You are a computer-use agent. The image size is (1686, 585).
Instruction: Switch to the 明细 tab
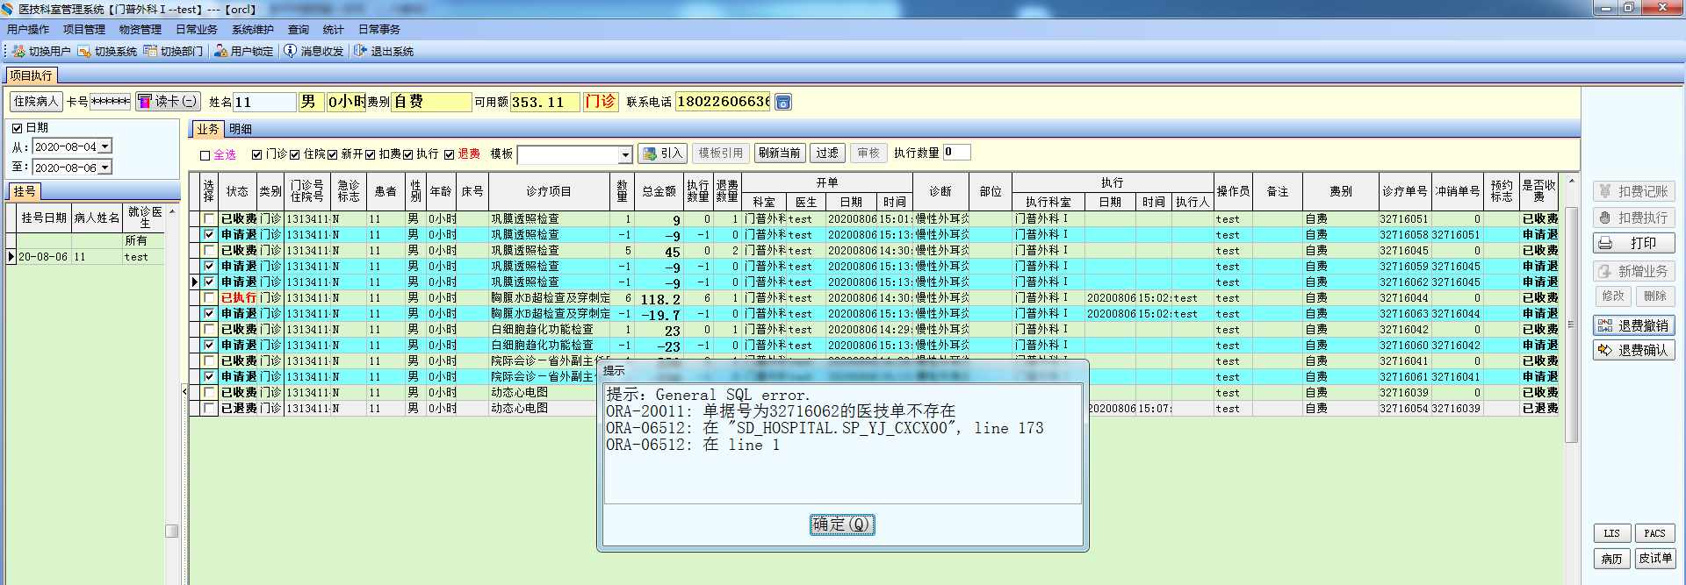point(241,129)
